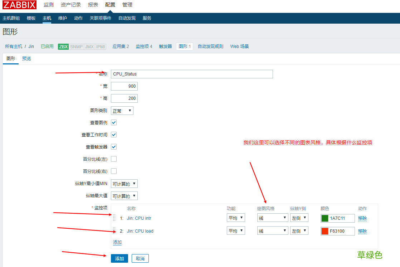Remove the CPU load item via 移除 link
400x267 pixels.
[x=362, y=231]
